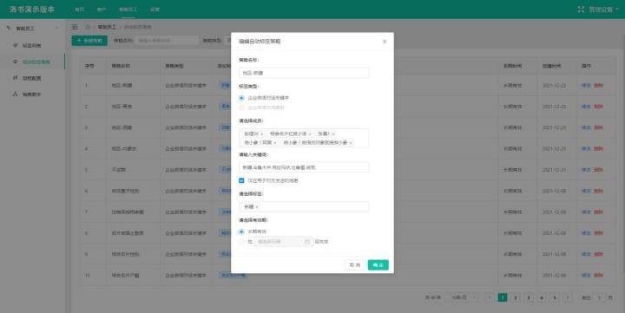
Task: Remove the selected tag chip in tag selector
Action: pyautogui.click(x=257, y=207)
